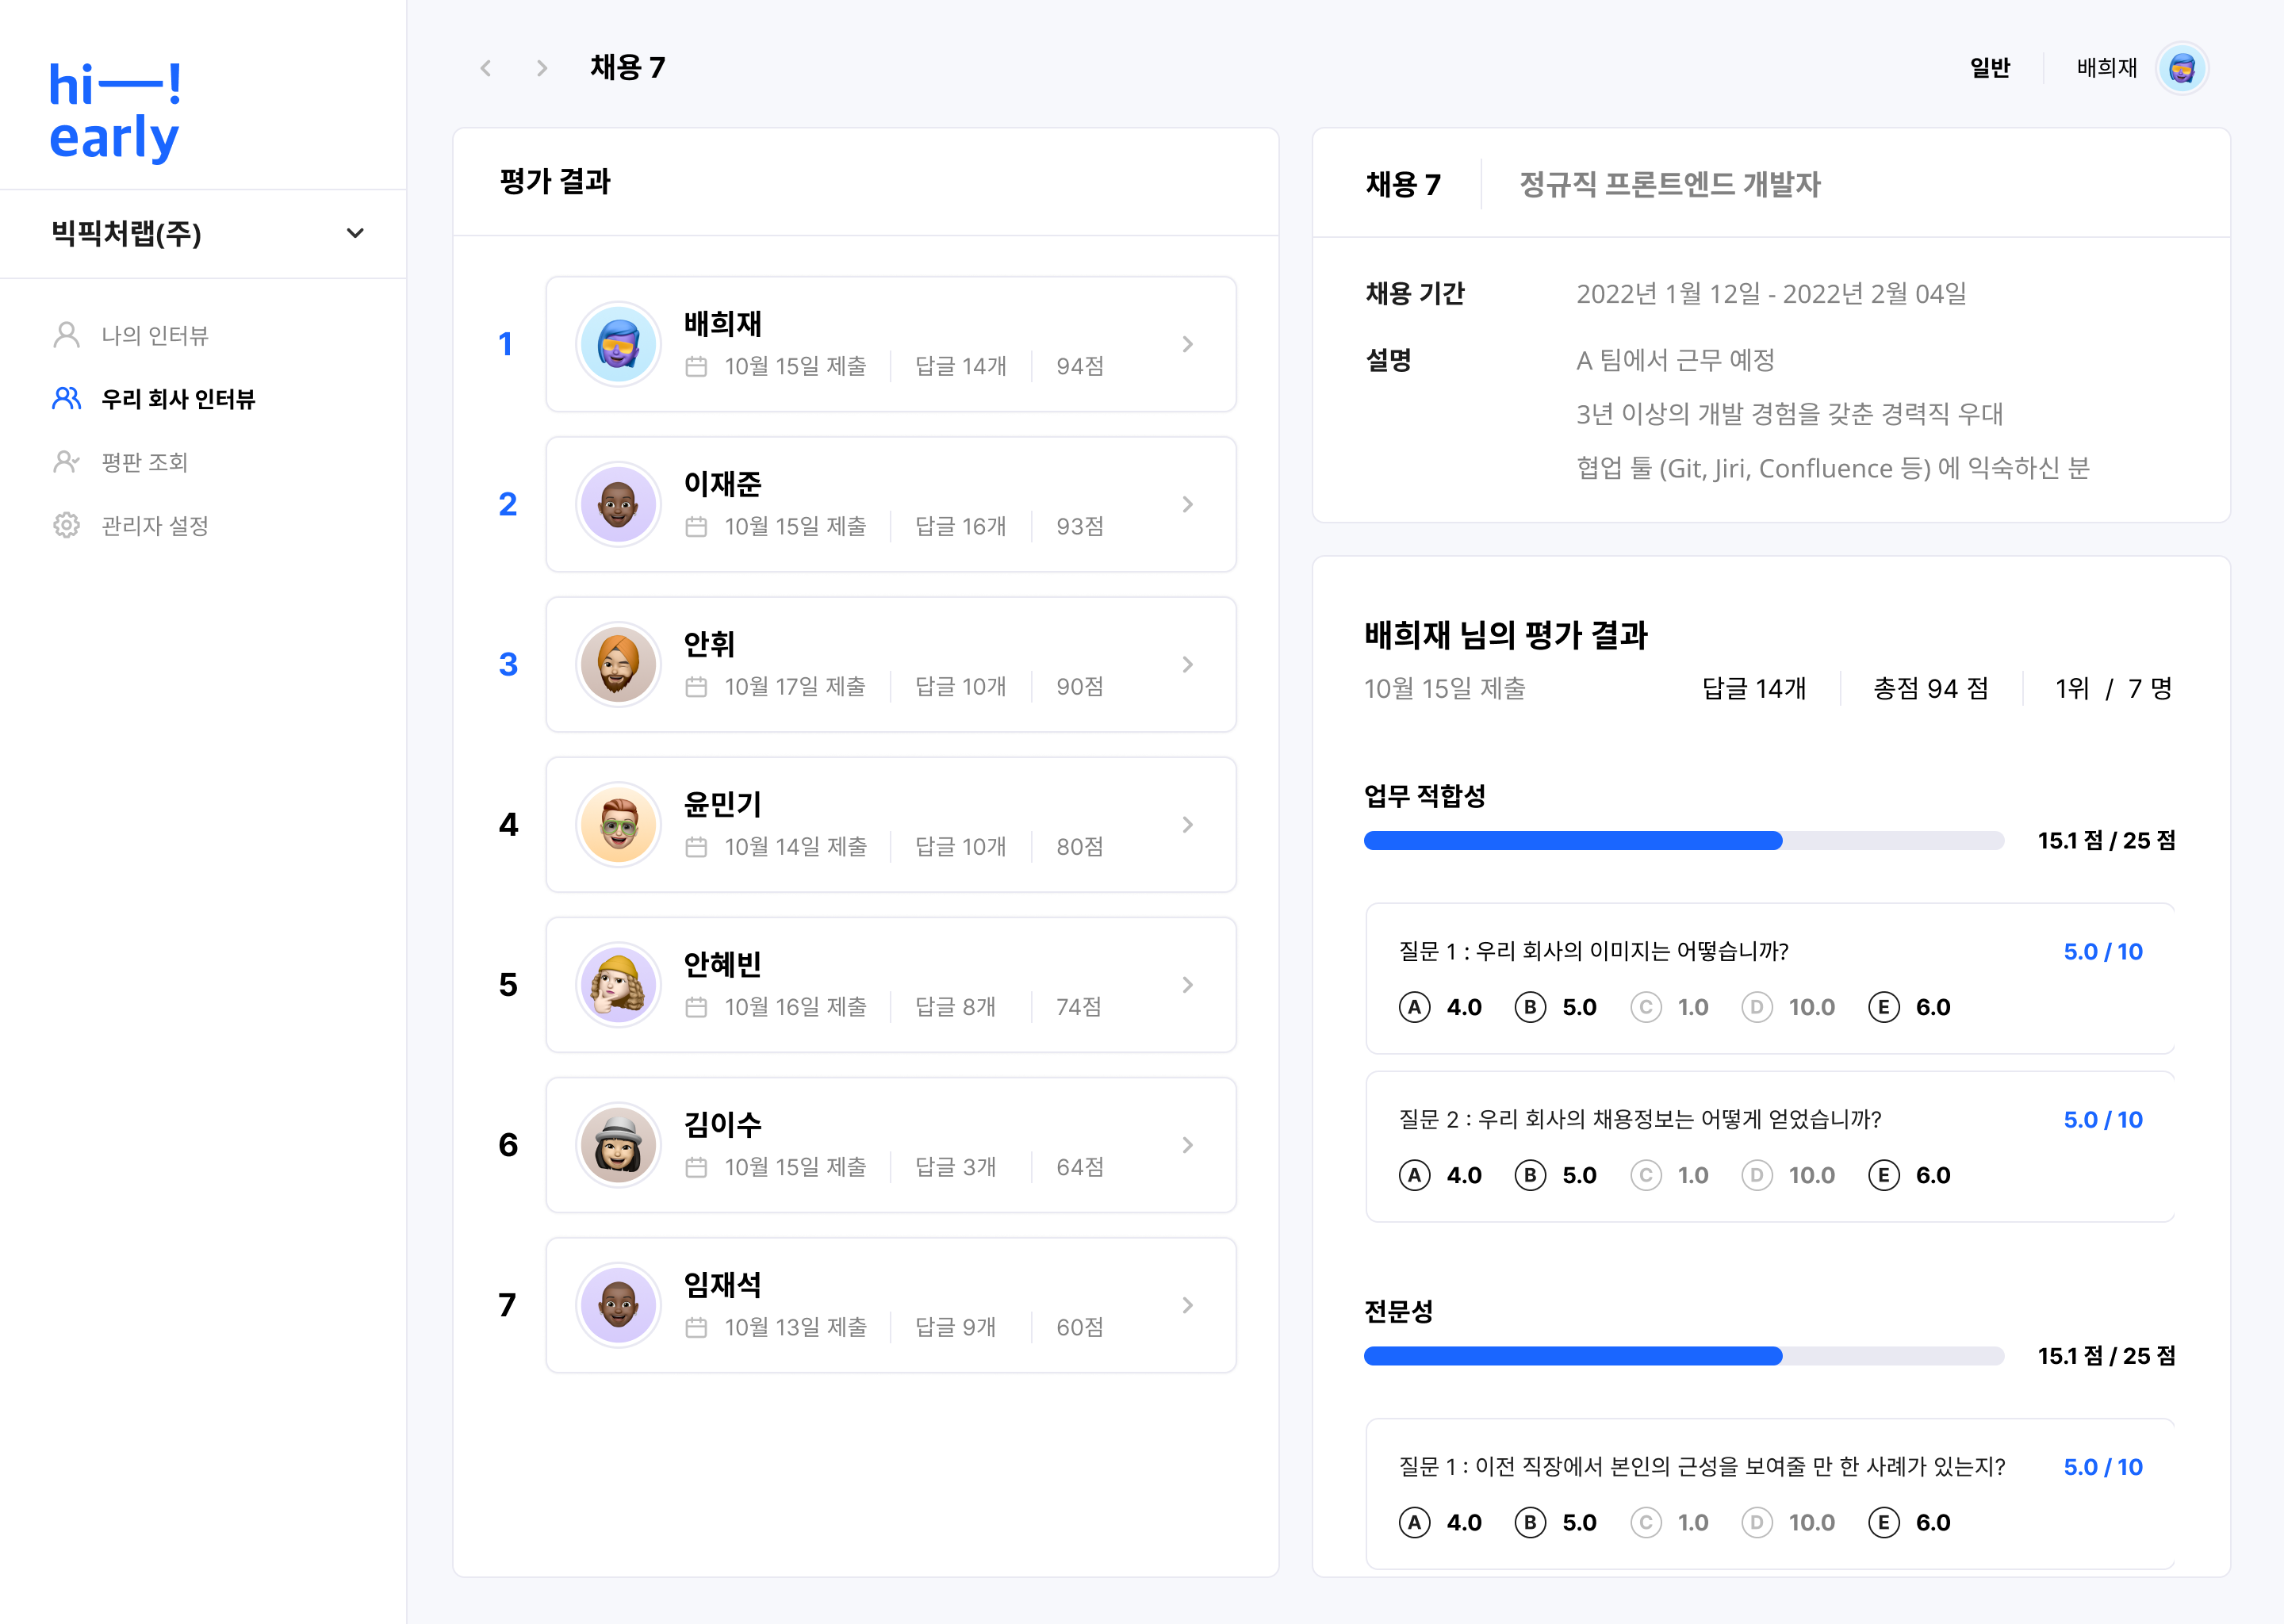Click the 우리 회사 인터뷰 people icon
The height and width of the screenshot is (1624, 2284).
coord(66,399)
